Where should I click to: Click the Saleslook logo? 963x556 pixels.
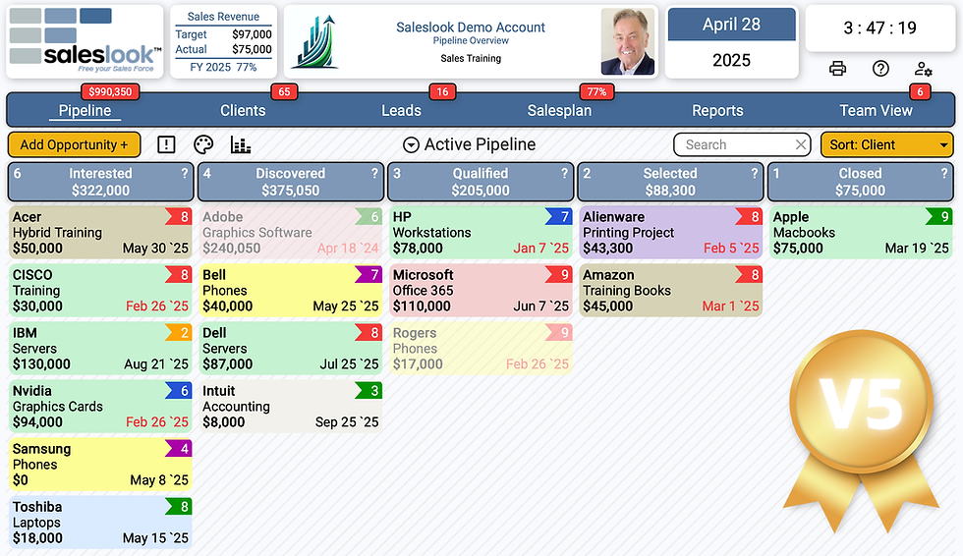(85, 41)
